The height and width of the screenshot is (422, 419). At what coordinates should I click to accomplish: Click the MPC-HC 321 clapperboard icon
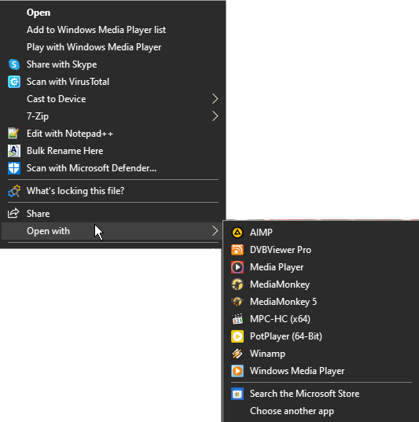point(237,319)
